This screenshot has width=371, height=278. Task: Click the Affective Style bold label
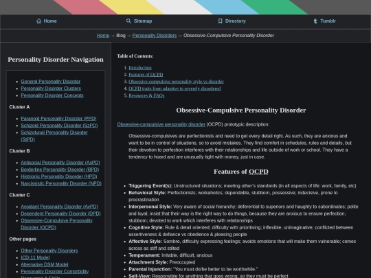[145, 242]
